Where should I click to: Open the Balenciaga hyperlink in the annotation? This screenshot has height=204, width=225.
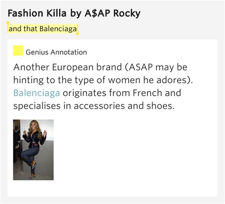37,93
